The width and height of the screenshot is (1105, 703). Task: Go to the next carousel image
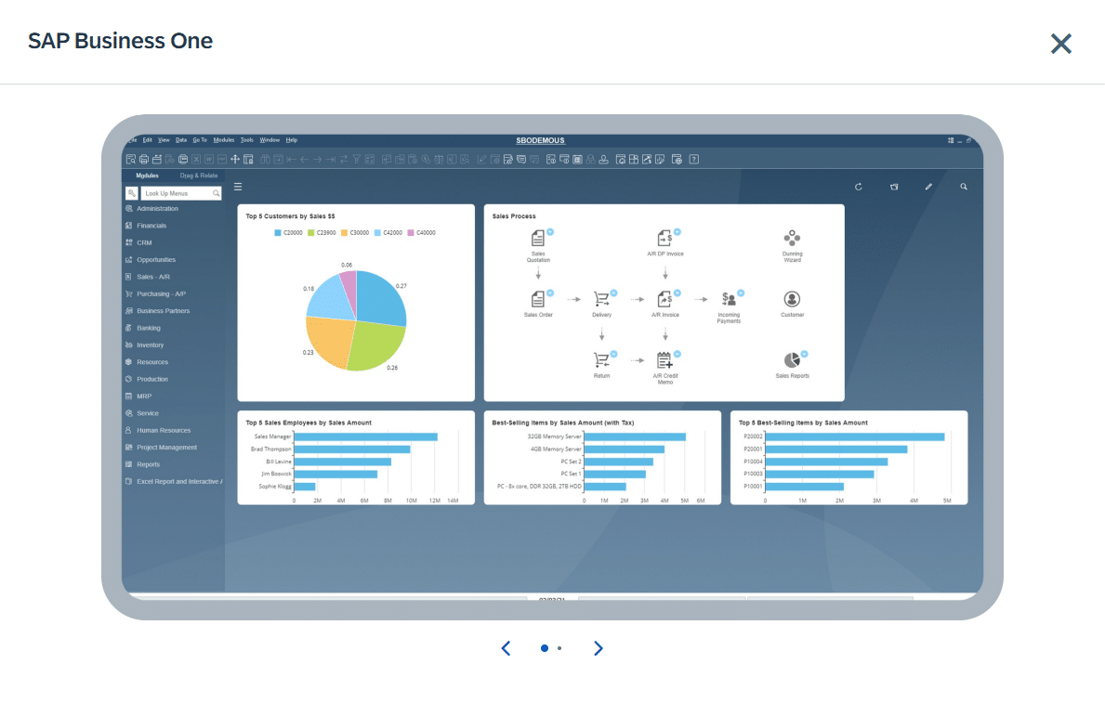[599, 648]
